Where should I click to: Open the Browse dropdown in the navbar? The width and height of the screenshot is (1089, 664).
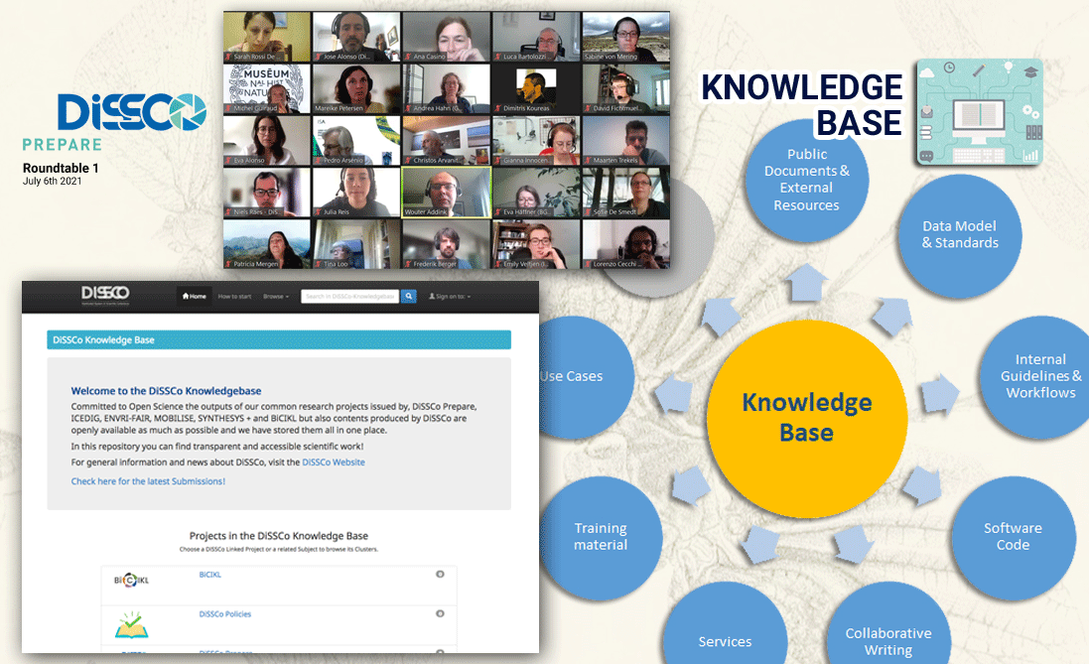pyautogui.click(x=276, y=297)
